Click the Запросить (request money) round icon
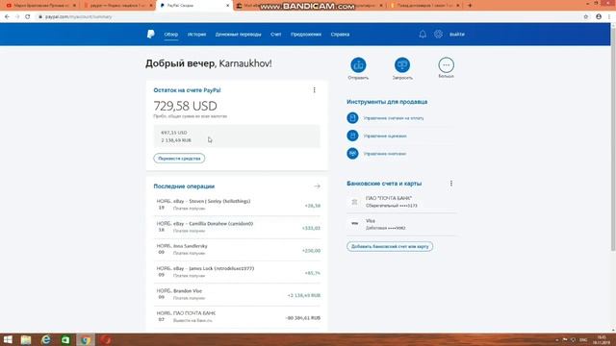 (x=402, y=65)
